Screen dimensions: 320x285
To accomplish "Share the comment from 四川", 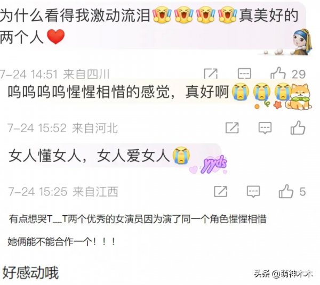I will pyautogui.click(x=211, y=74).
